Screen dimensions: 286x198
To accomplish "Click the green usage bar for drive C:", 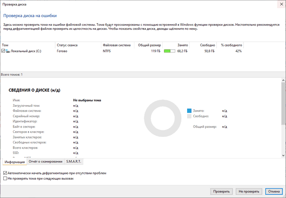I will click(169, 51).
